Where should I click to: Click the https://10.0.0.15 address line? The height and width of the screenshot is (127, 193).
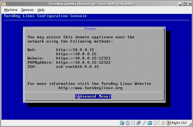76,54
